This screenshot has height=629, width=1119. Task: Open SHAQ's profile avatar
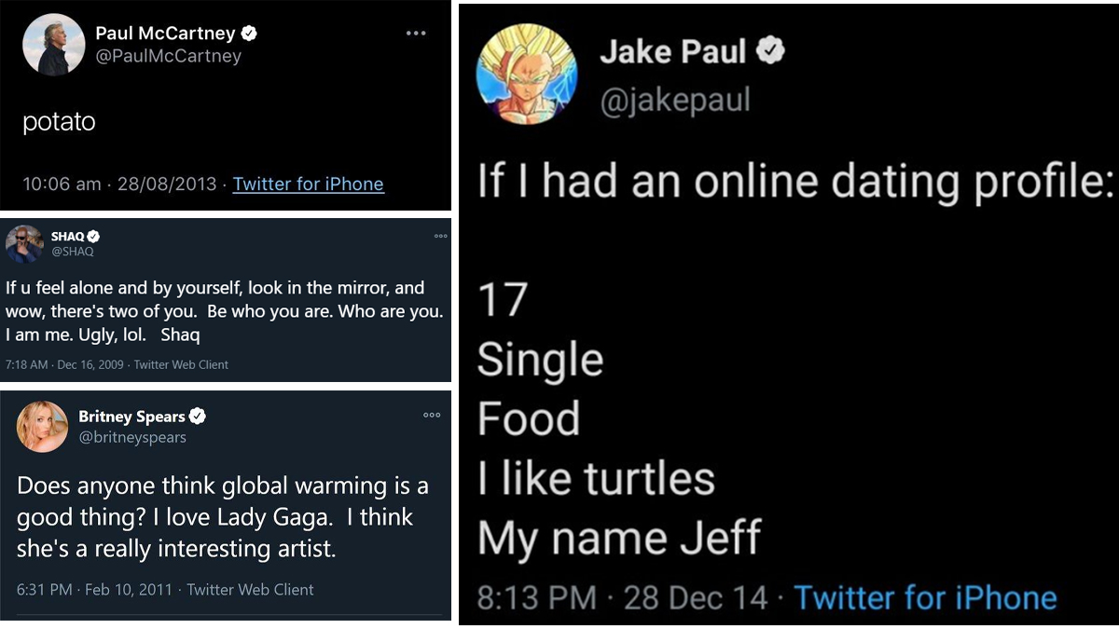(x=24, y=244)
